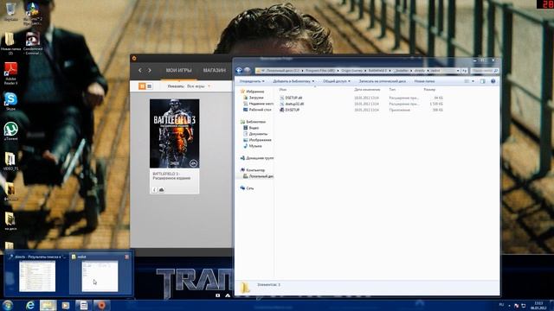Click the File Explorer taskbar button
This screenshot has width=554, height=311.
(48, 305)
